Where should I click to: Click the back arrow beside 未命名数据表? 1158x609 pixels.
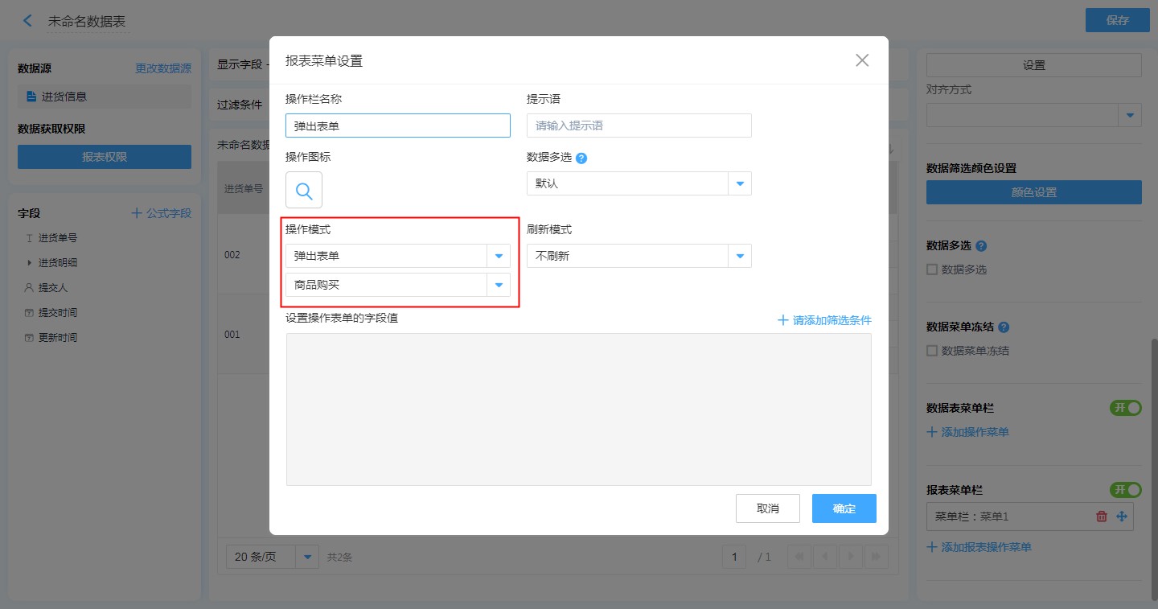tap(28, 21)
